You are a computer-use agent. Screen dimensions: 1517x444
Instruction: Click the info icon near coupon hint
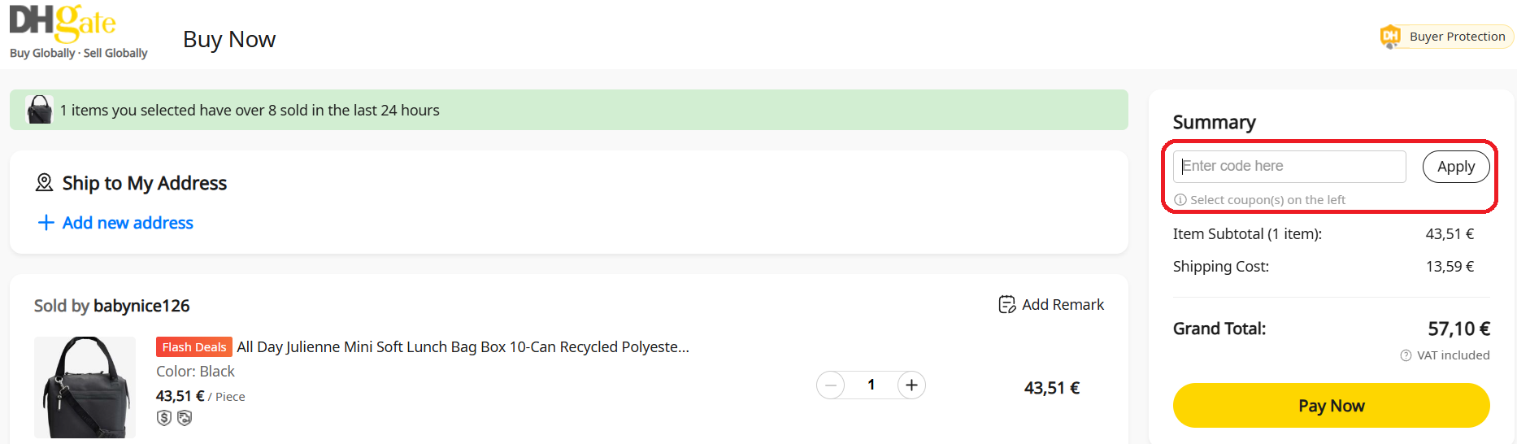1180,200
